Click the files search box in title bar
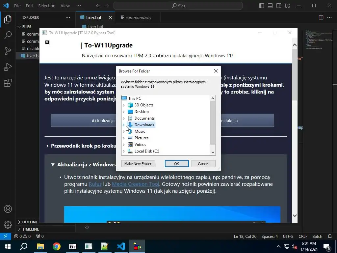This screenshot has height=253, width=337. point(178,6)
